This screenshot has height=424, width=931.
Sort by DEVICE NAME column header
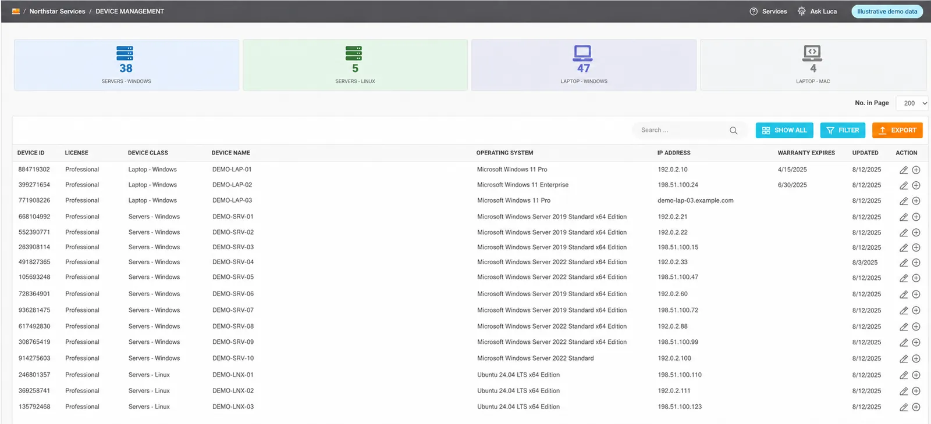click(x=230, y=153)
